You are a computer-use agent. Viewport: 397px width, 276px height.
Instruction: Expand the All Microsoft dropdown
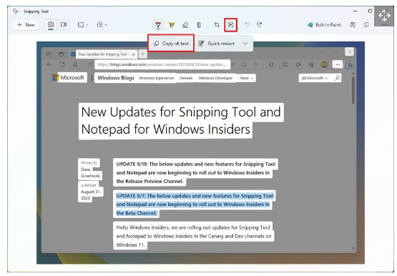click(x=315, y=78)
